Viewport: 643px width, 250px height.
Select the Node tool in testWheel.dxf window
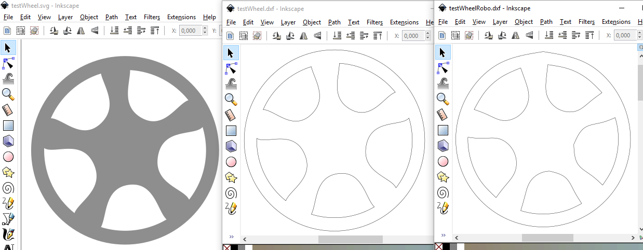click(231, 68)
